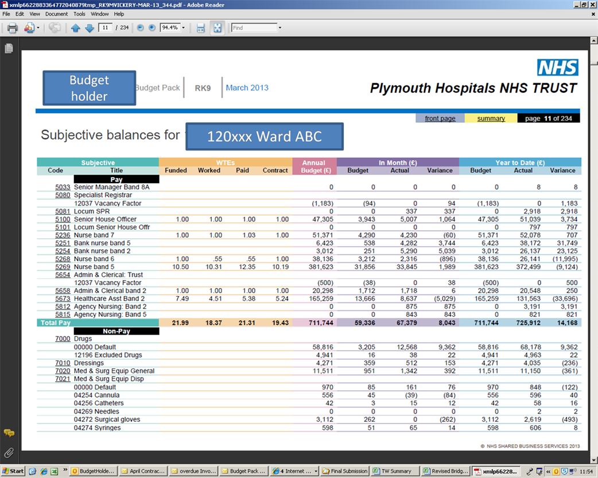Close the document with menu-bar X

593,14
